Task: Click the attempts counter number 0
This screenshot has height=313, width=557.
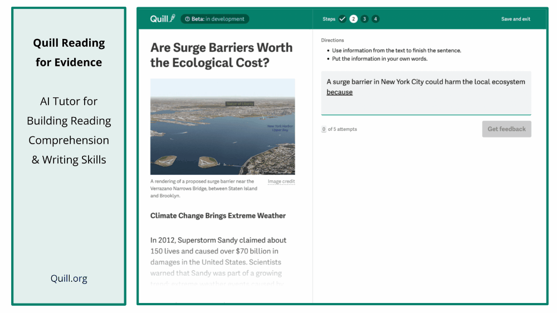Action: pyautogui.click(x=324, y=129)
